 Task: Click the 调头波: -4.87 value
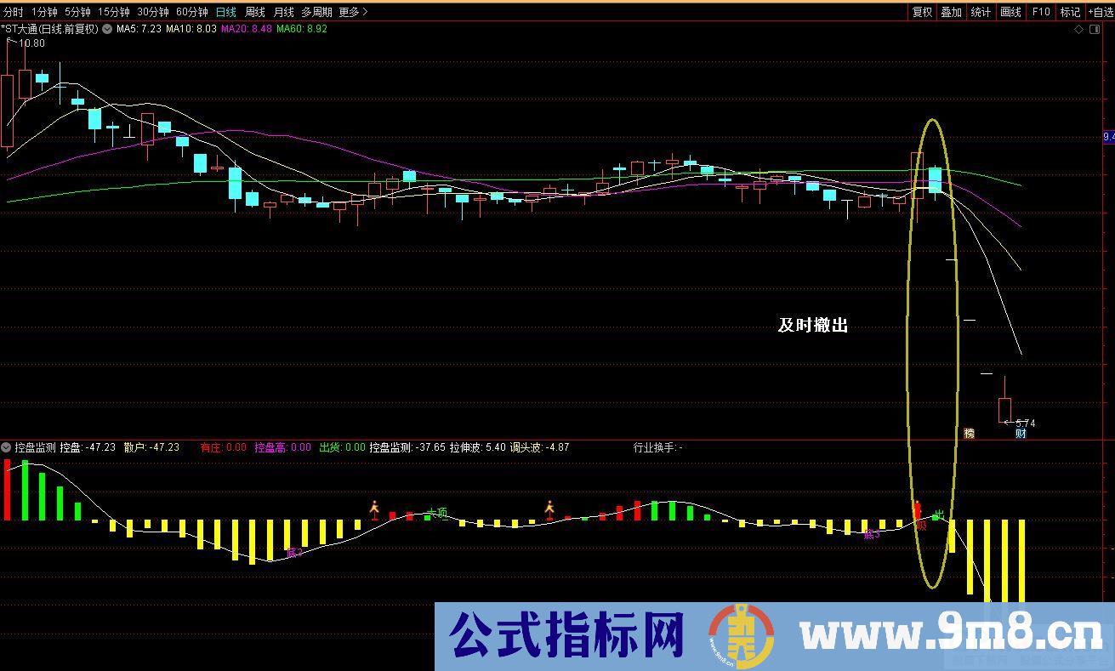point(540,446)
